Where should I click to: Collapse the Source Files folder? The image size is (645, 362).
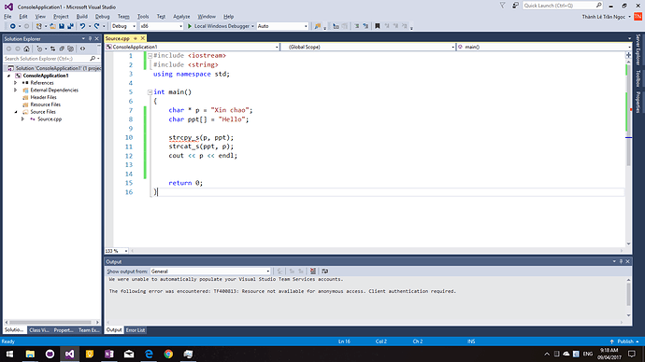tap(16, 112)
